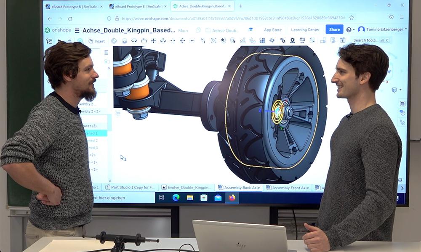Open the Linear pattern tool icon
Screen dimensions: 421x252
[262, 41]
